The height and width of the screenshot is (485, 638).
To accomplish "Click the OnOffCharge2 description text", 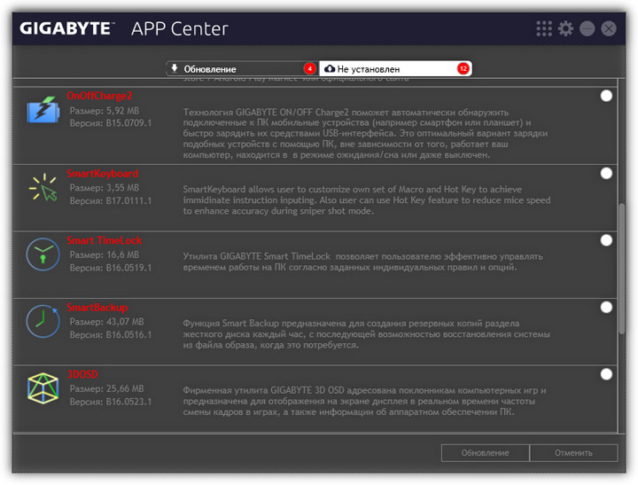I will point(365,133).
